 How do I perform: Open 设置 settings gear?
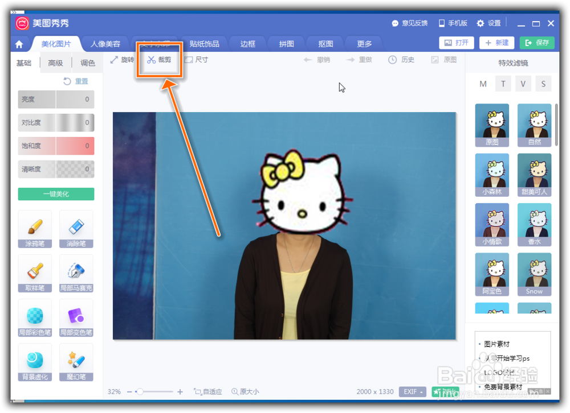tap(489, 23)
